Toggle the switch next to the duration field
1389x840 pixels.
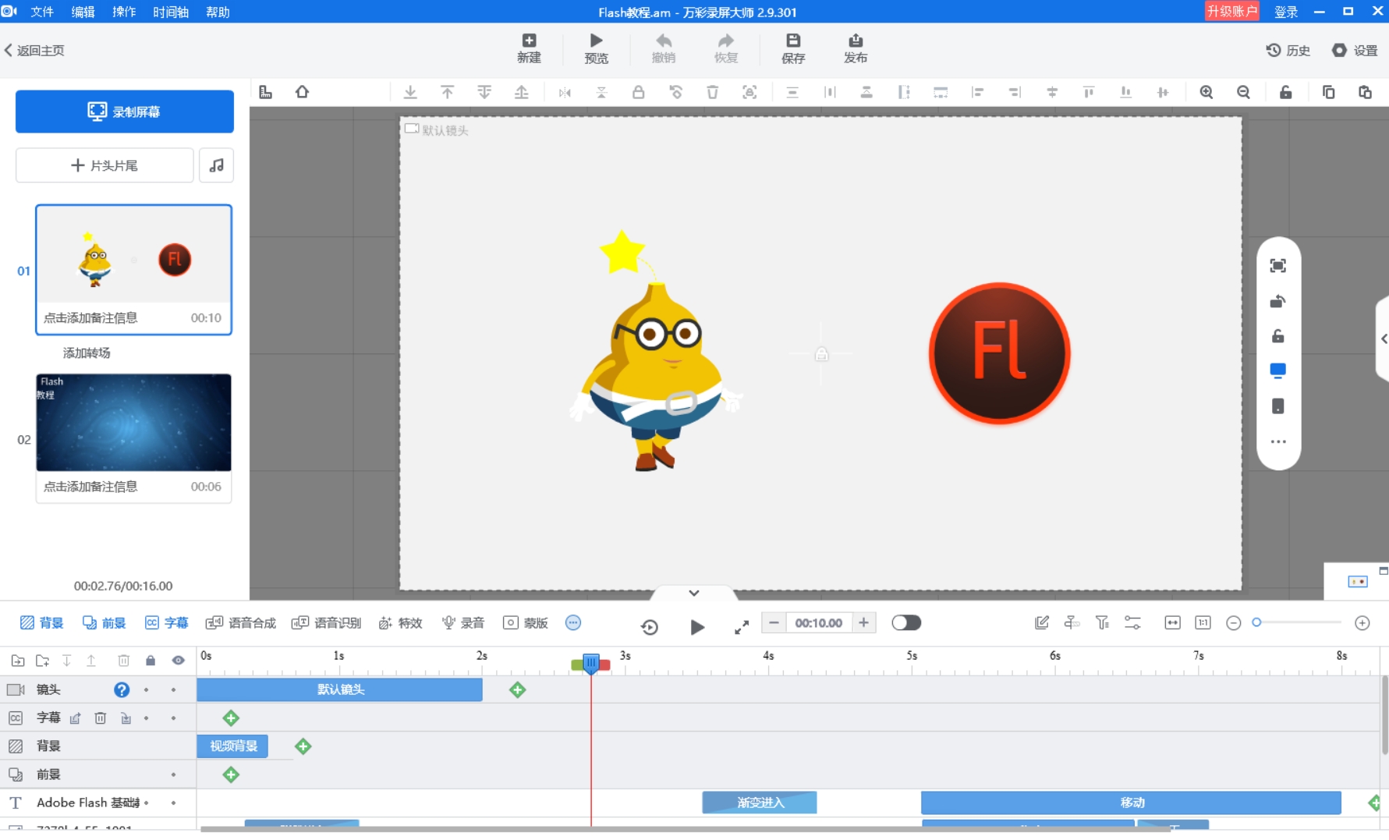click(906, 622)
